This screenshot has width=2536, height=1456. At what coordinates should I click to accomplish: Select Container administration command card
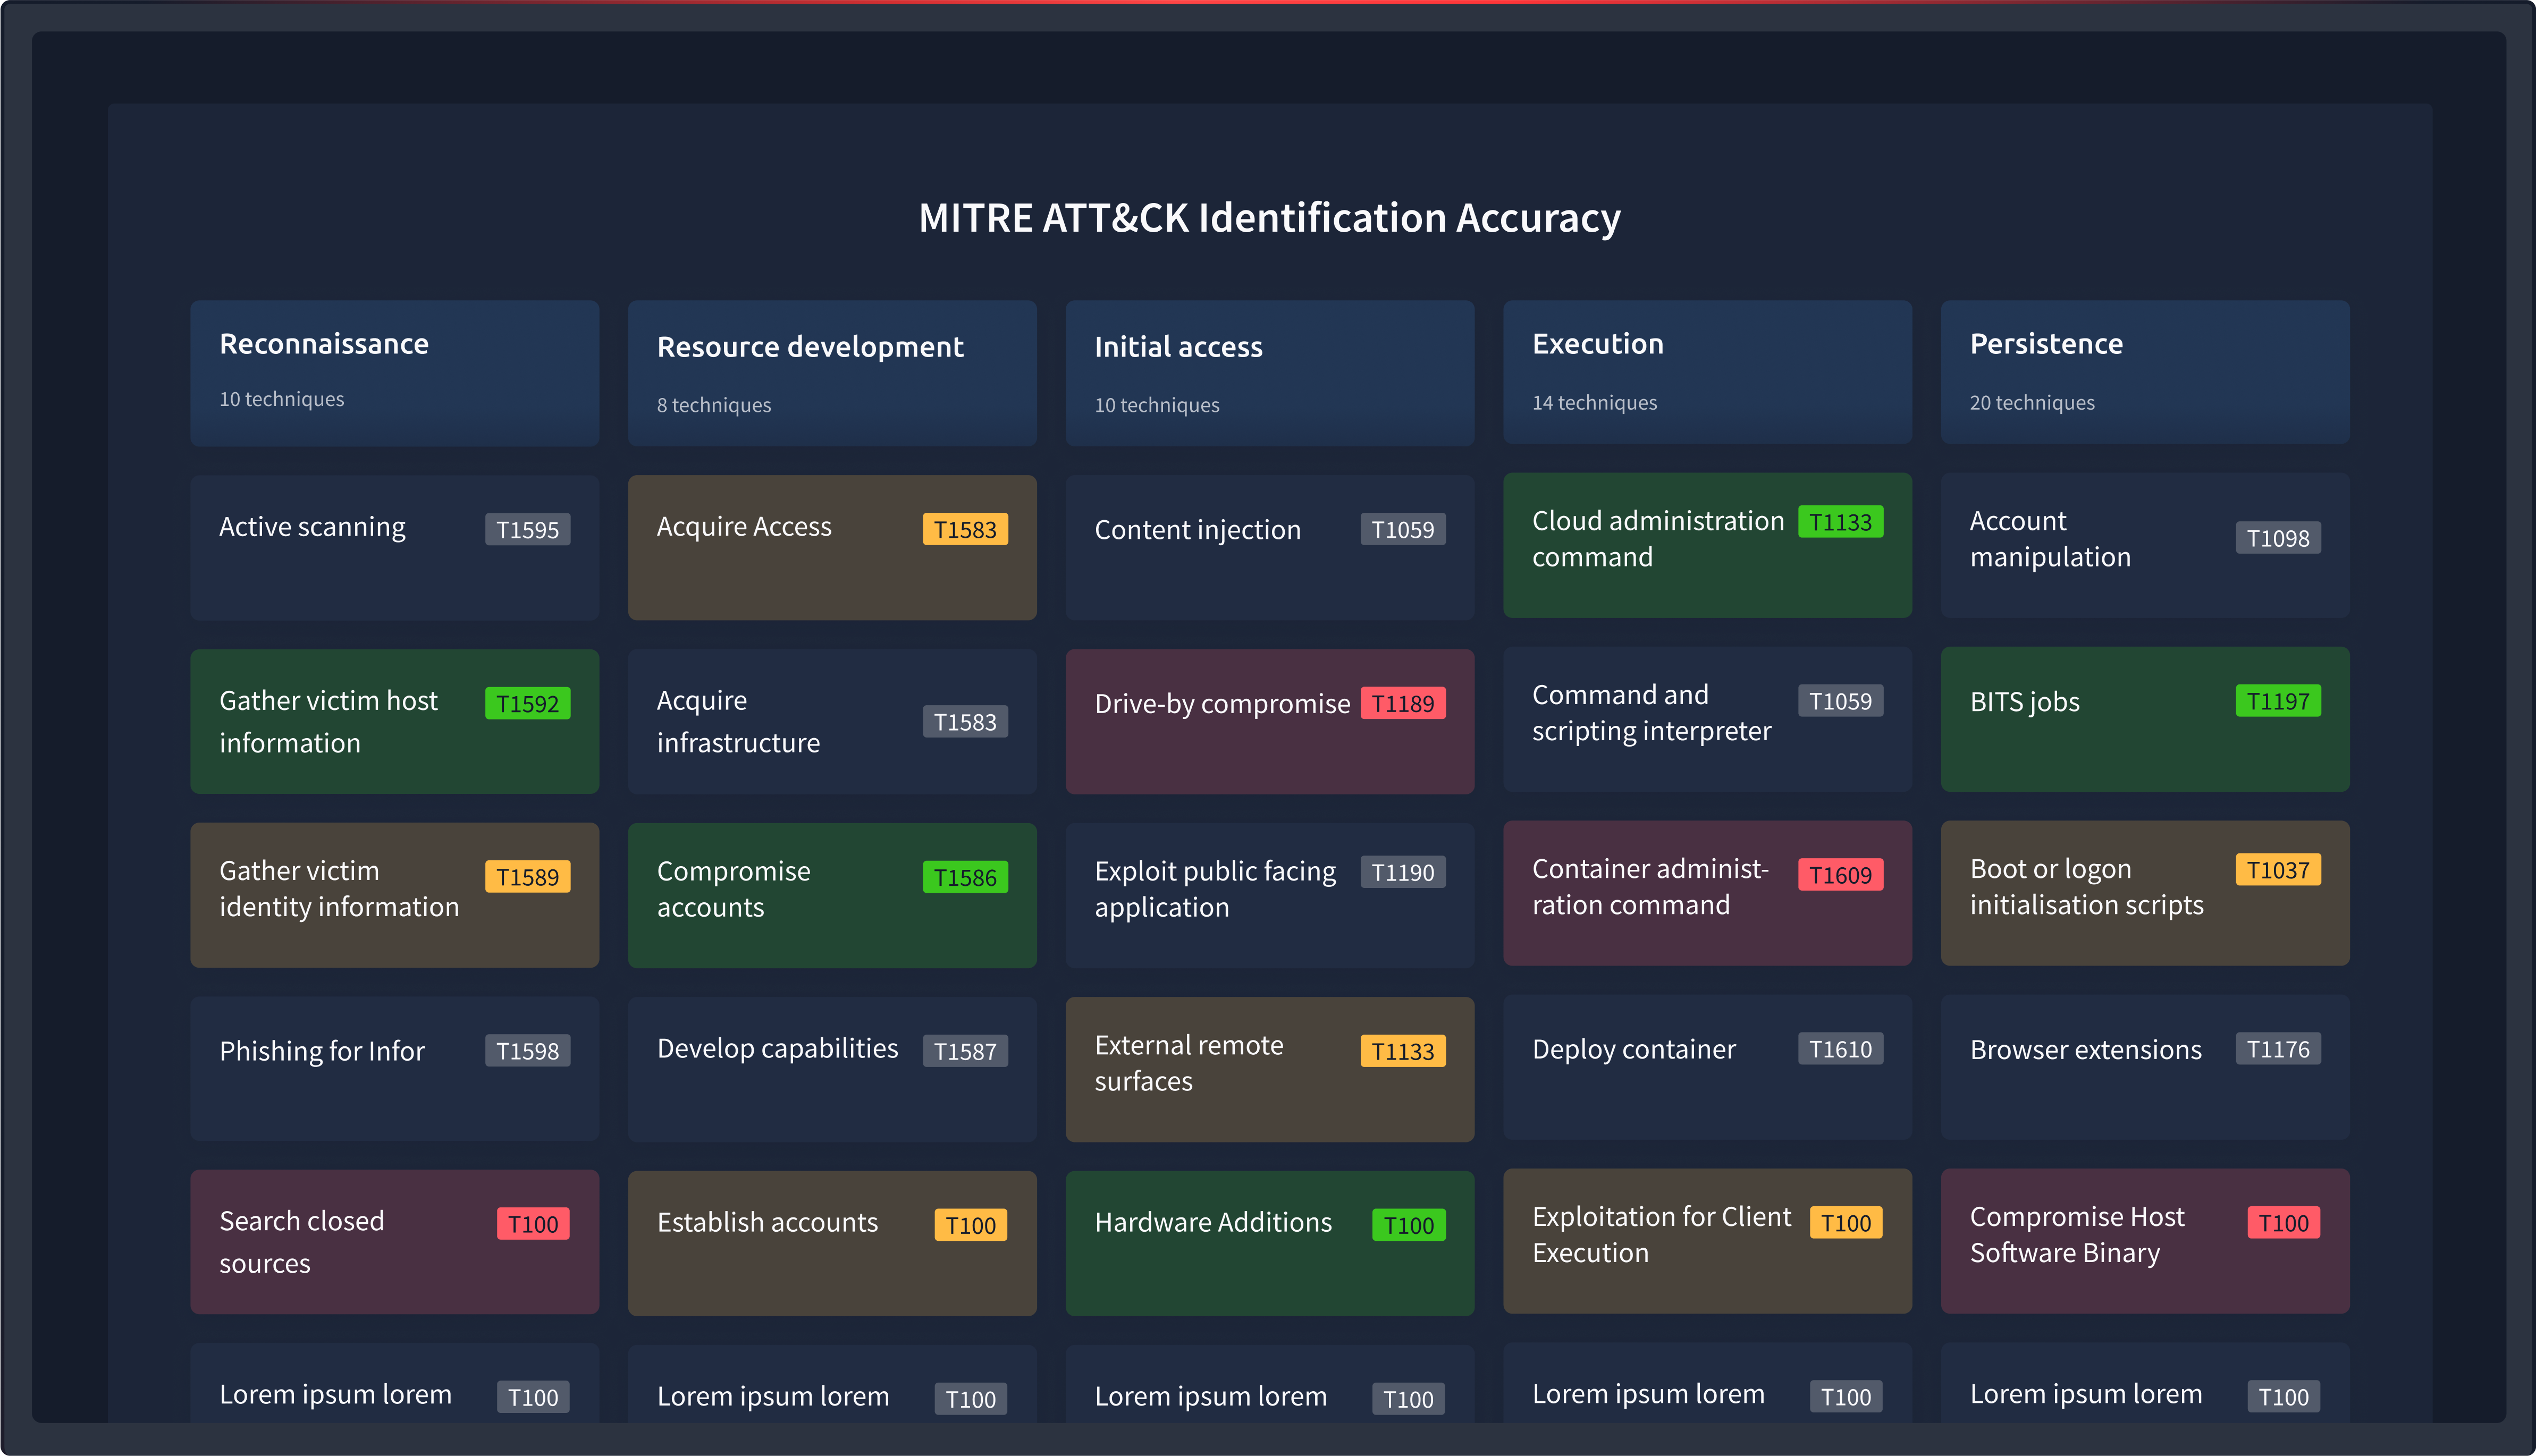point(1707,893)
